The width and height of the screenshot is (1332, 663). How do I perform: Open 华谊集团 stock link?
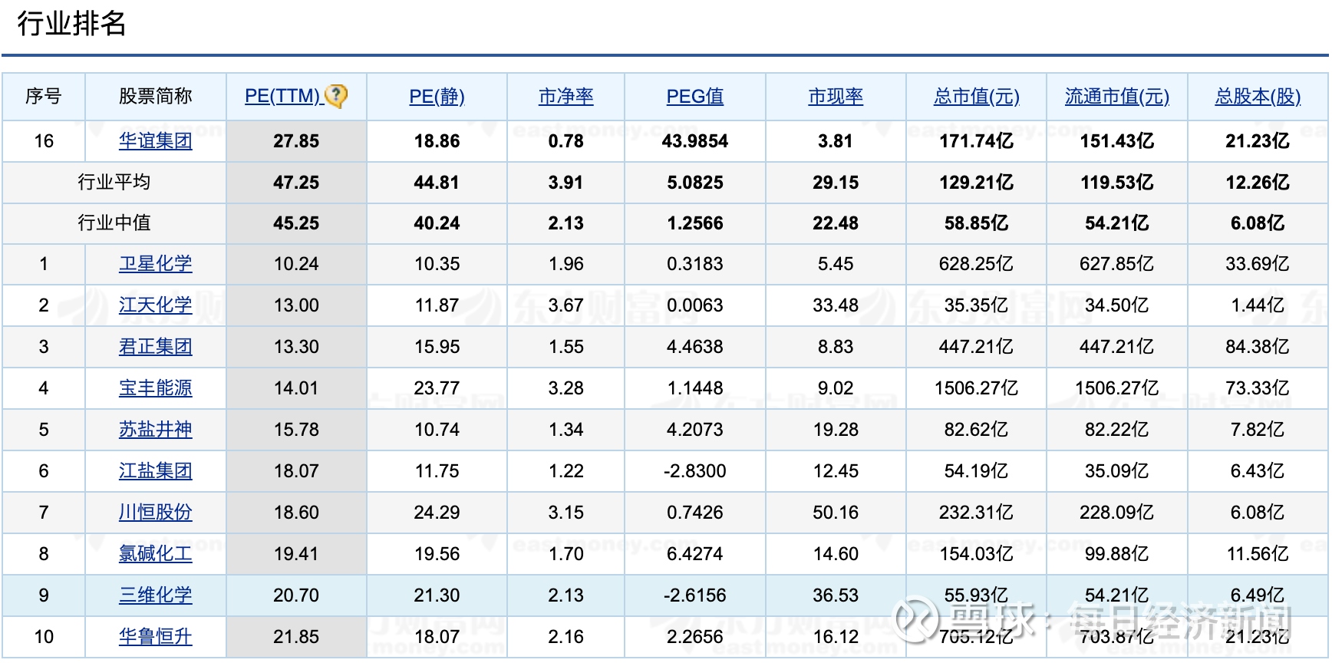tap(156, 141)
